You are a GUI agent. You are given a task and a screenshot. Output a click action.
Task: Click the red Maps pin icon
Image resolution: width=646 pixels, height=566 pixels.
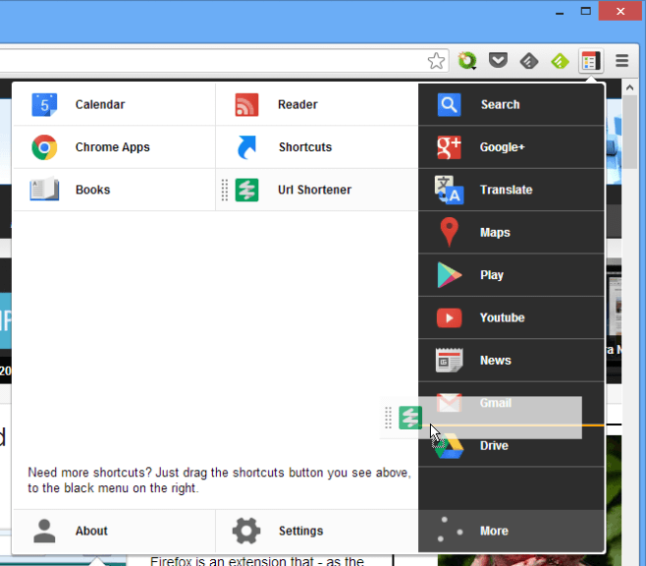pyautogui.click(x=449, y=232)
